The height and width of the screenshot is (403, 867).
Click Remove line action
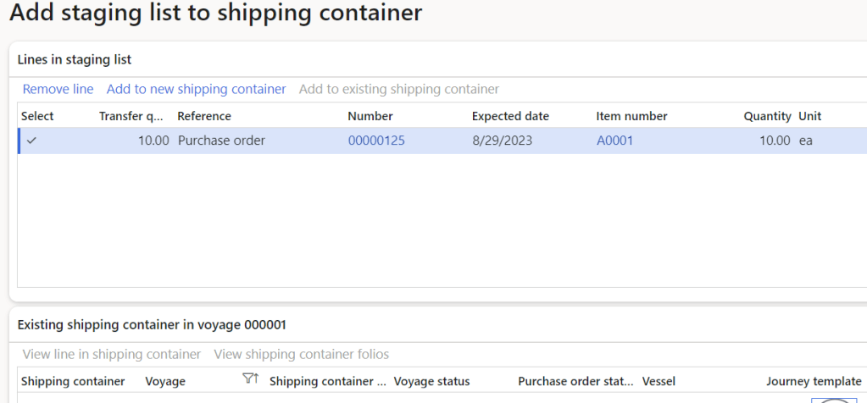[58, 89]
